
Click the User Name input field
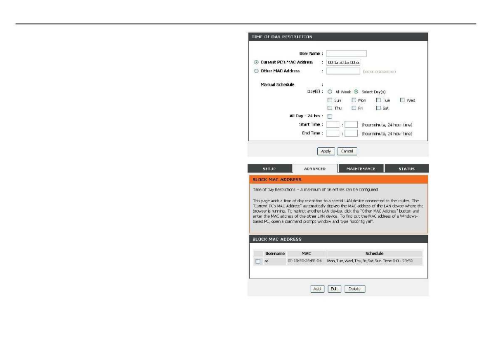click(346, 54)
